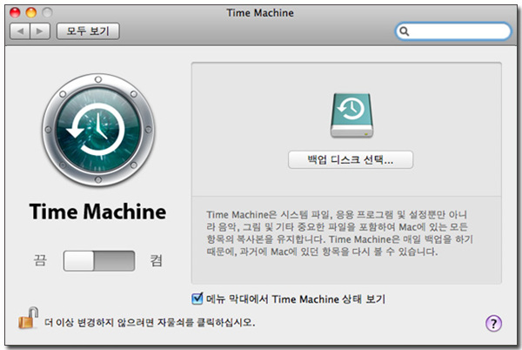The width and height of the screenshot is (522, 350).
Task: Go forward with the right arrow button
Action: [x=40, y=31]
